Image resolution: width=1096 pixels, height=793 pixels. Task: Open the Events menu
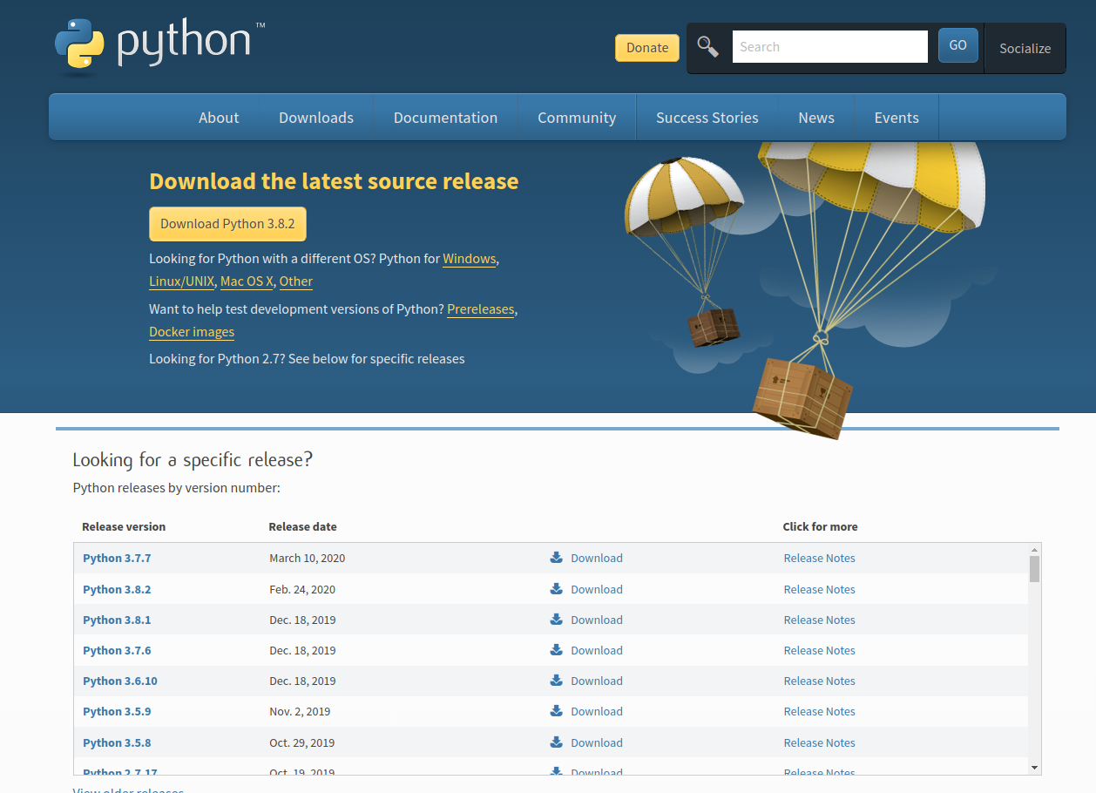pos(896,118)
